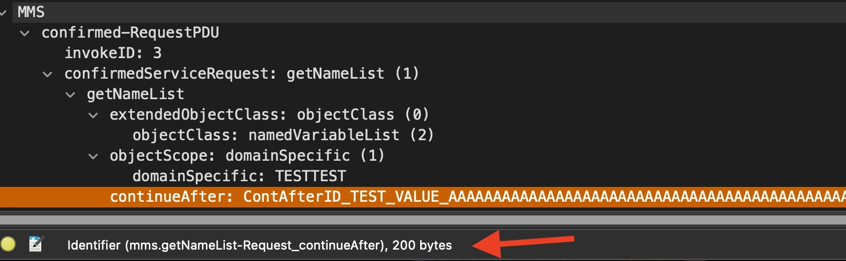Screen dimensions: 846x261
Task: Collapse the getNameList subtree arrow
Action: pos(70,94)
